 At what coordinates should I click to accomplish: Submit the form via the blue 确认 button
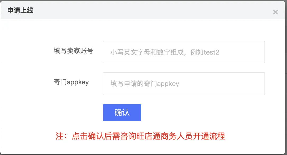[x=122, y=112]
